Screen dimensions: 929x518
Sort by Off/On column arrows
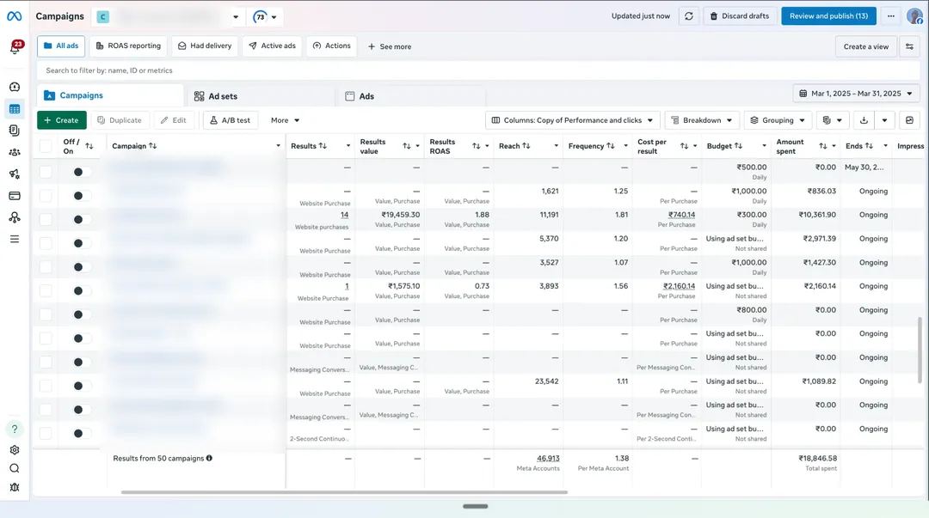[x=89, y=146]
